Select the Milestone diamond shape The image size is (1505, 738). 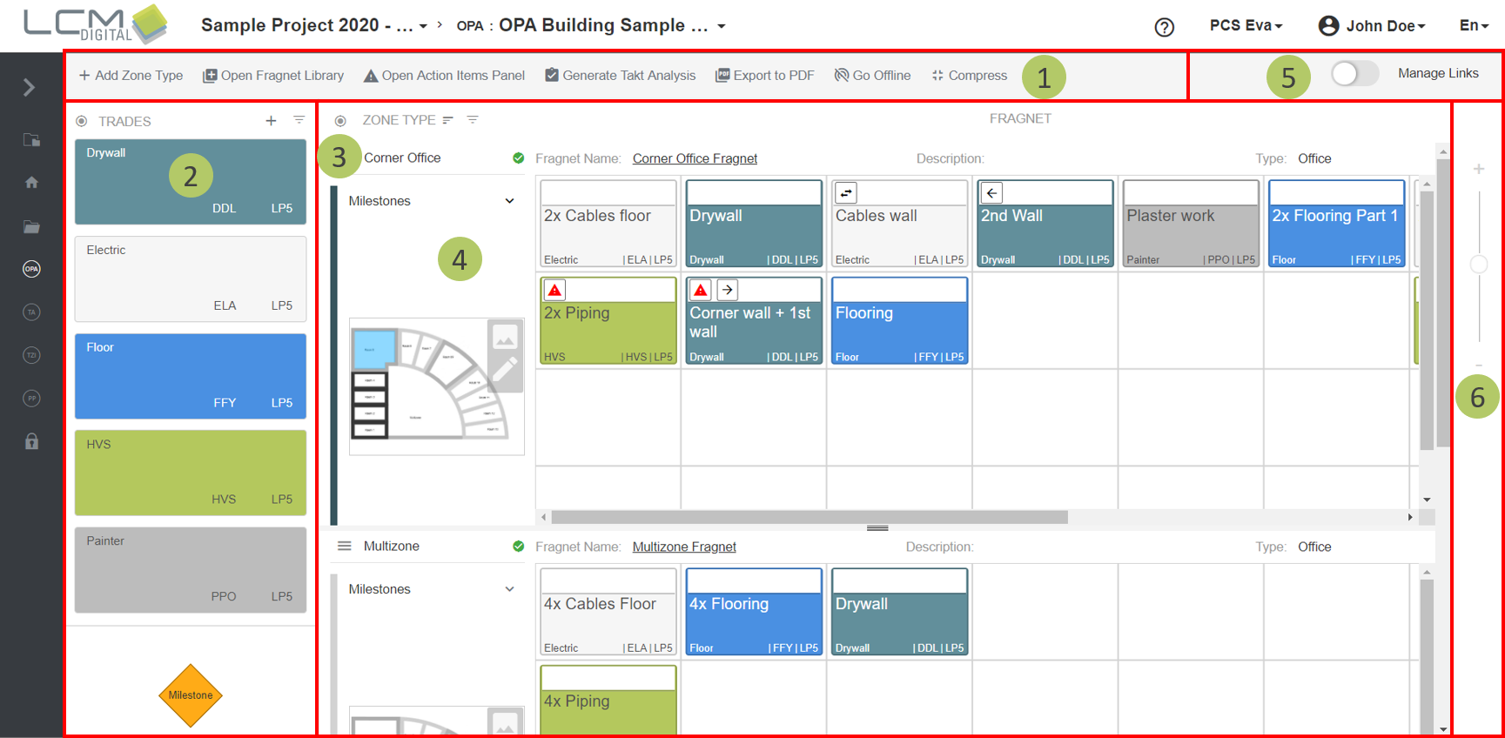click(x=191, y=695)
